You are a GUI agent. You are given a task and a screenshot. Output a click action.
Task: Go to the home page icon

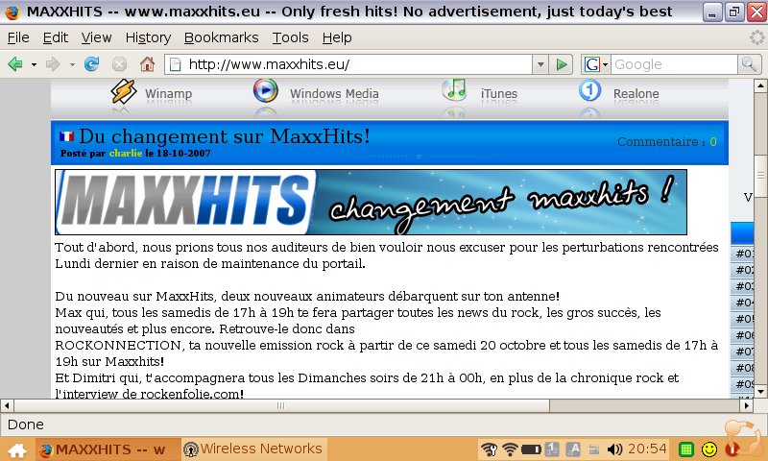[147, 64]
